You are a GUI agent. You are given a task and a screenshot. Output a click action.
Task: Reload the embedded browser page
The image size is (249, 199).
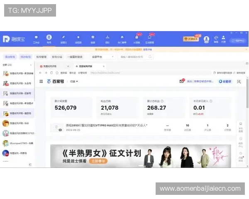(x=51, y=73)
